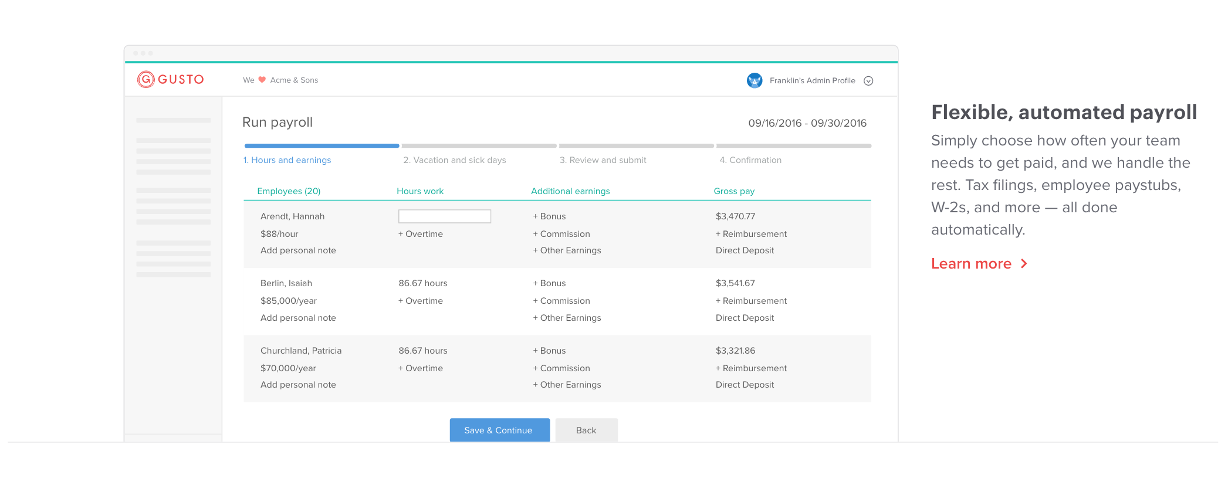Click Franklin's profile avatar icon
This screenshot has height=492, width=1228.
click(755, 80)
